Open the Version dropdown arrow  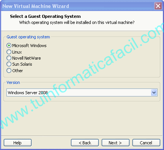pos(154,93)
